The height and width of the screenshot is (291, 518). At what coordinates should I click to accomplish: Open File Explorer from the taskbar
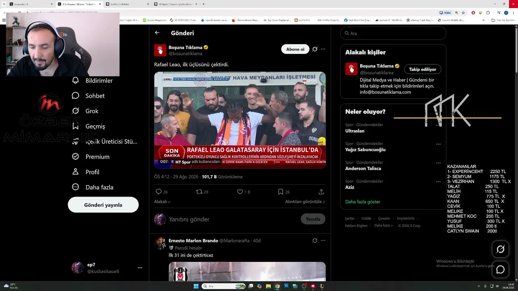click(x=268, y=286)
